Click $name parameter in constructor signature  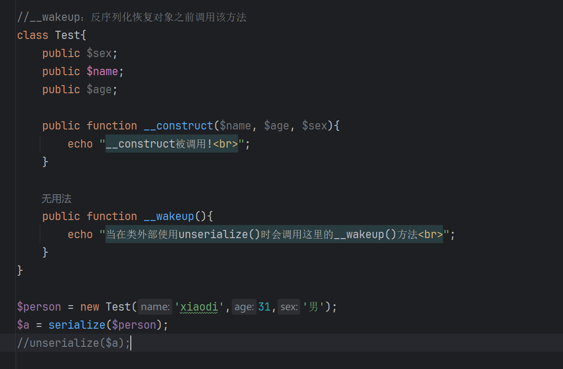tap(235, 126)
